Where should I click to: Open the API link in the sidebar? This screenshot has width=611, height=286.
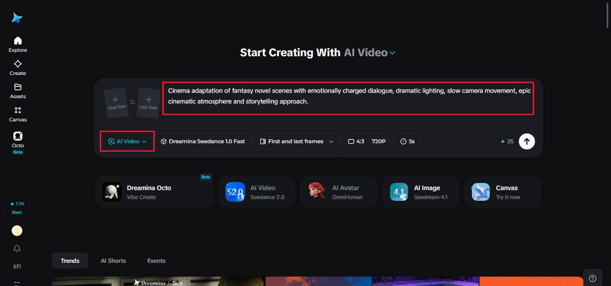pos(17,266)
